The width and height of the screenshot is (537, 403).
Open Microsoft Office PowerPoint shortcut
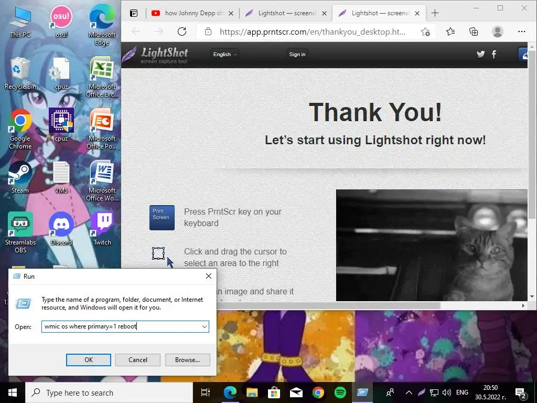point(102,129)
